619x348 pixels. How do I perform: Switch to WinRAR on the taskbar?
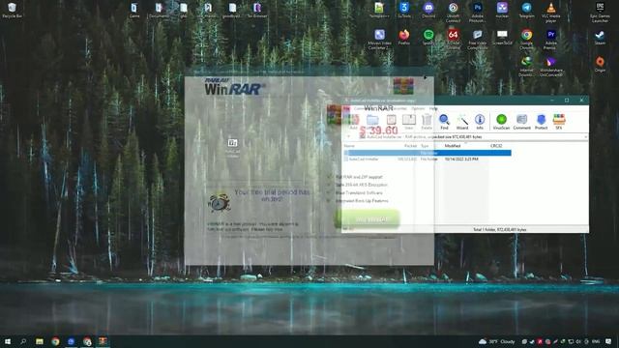(x=103, y=341)
